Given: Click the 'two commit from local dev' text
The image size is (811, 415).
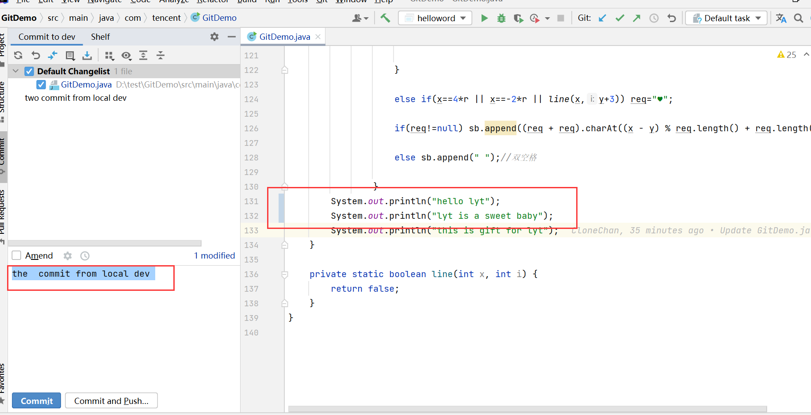Looking at the screenshot, I should coord(76,98).
